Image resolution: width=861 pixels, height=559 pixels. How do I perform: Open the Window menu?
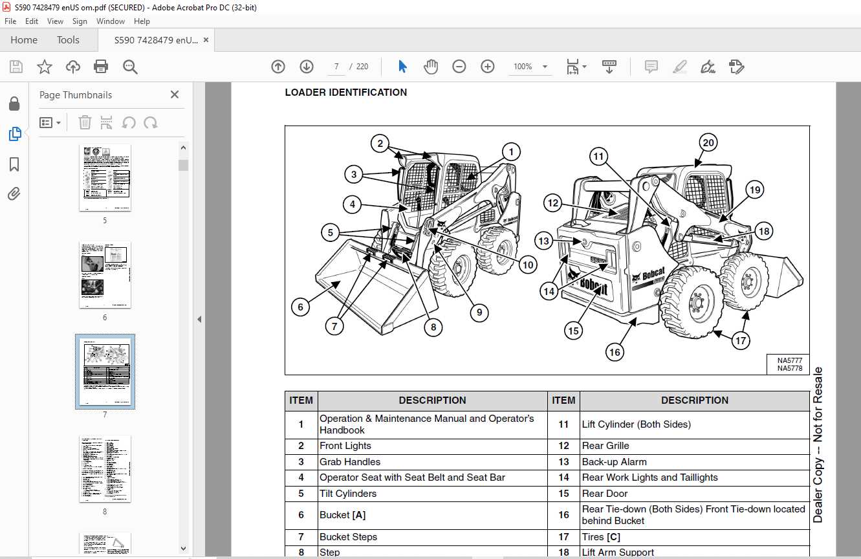click(111, 21)
